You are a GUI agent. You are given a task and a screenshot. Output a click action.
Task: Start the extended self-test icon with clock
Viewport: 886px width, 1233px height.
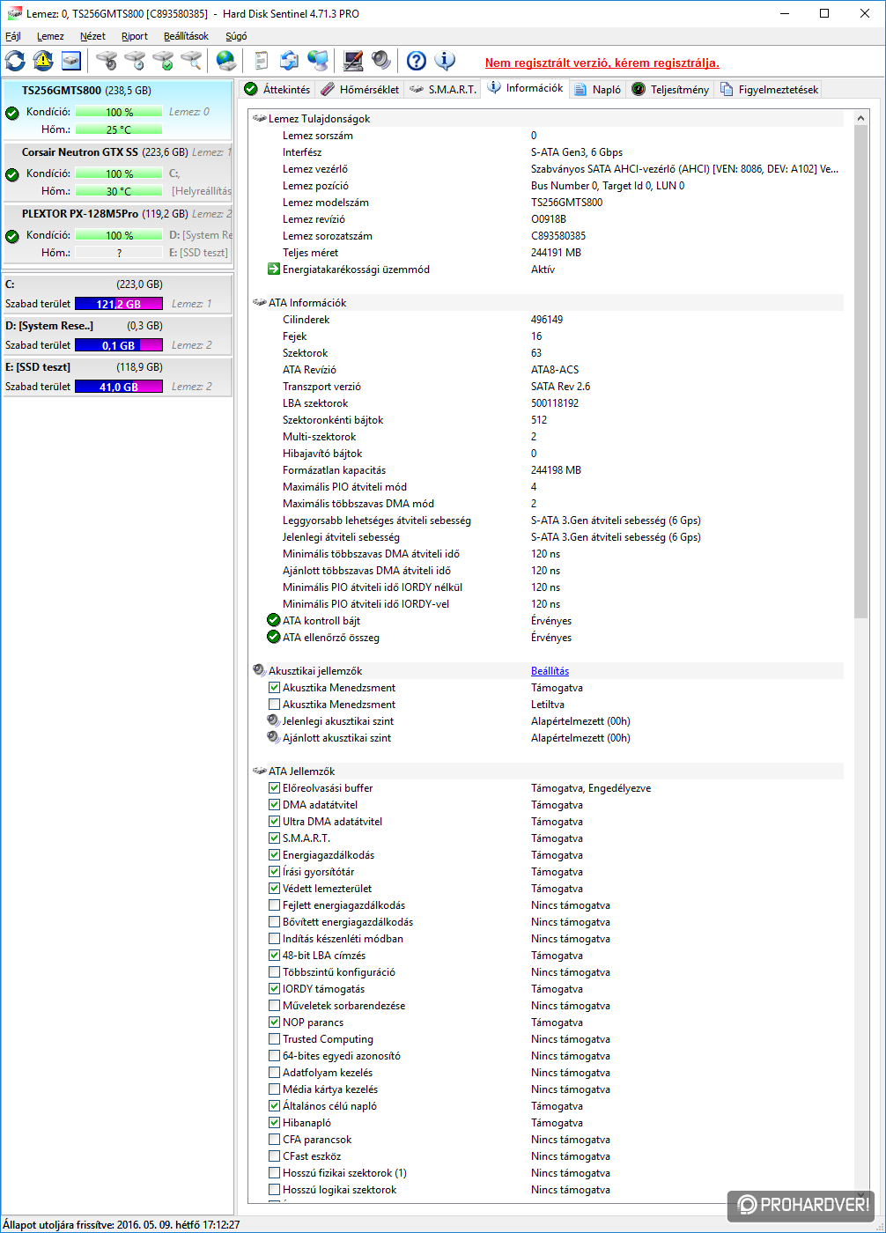coord(135,61)
